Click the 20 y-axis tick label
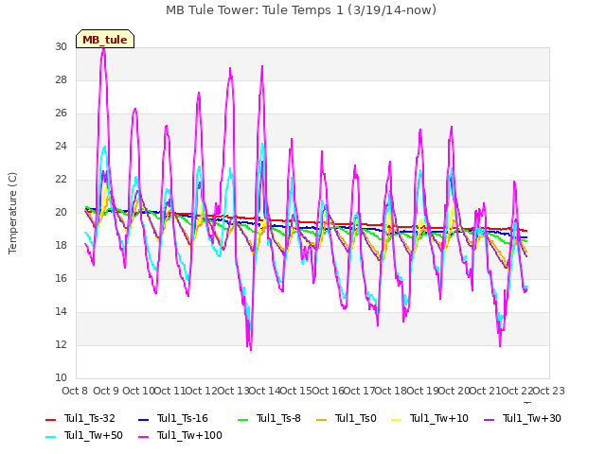This screenshot has width=606, height=454. coord(61,212)
